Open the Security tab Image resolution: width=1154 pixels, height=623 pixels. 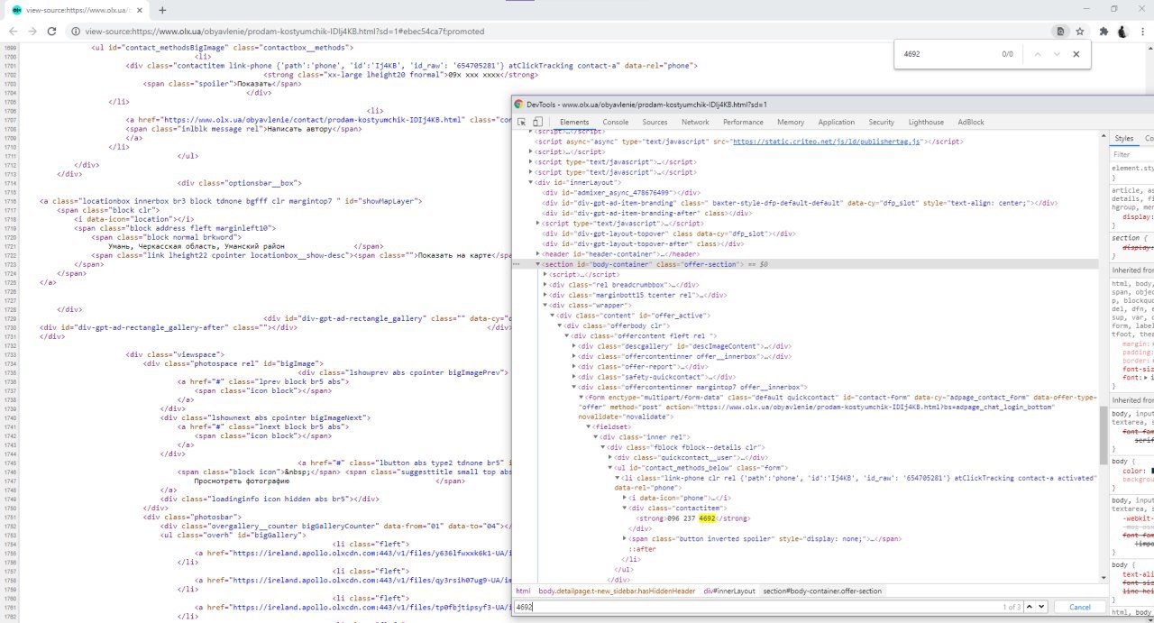coord(882,122)
